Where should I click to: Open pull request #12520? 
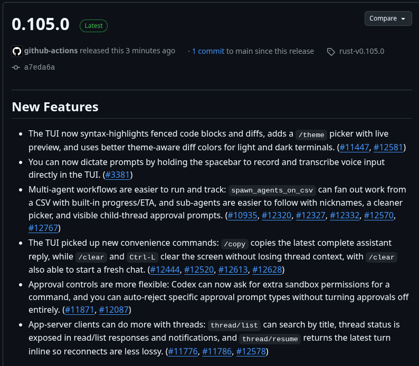[x=199, y=270]
